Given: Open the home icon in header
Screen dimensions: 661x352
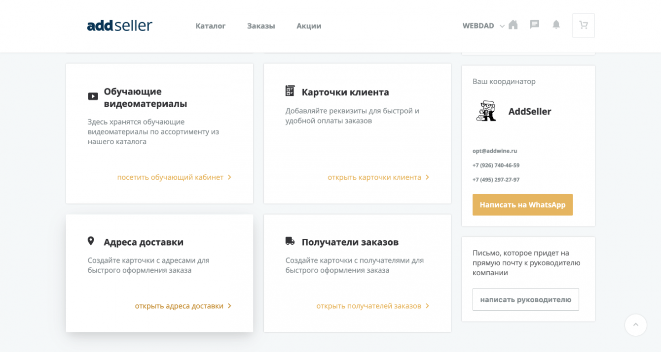Looking at the screenshot, I should pyautogui.click(x=513, y=25).
